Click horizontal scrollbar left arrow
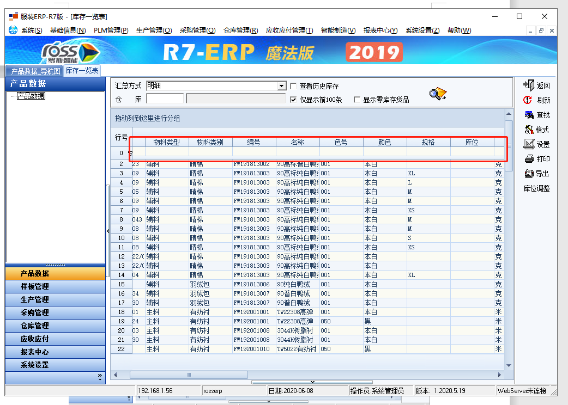 click(116, 375)
